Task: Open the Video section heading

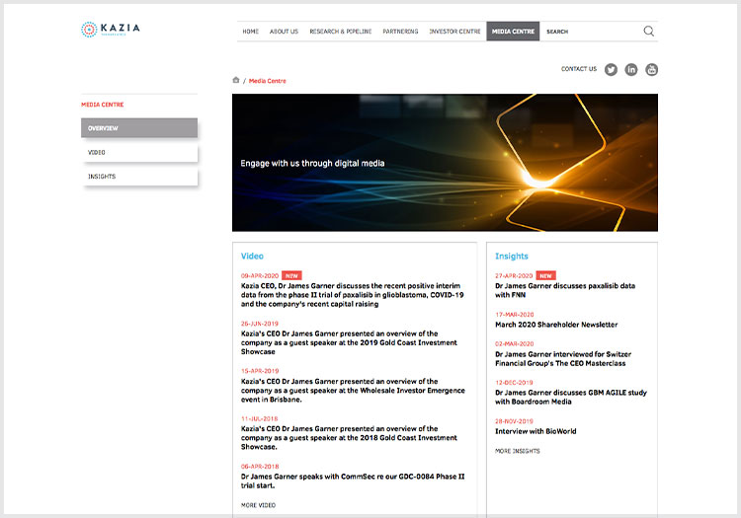Action: (252, 257)
